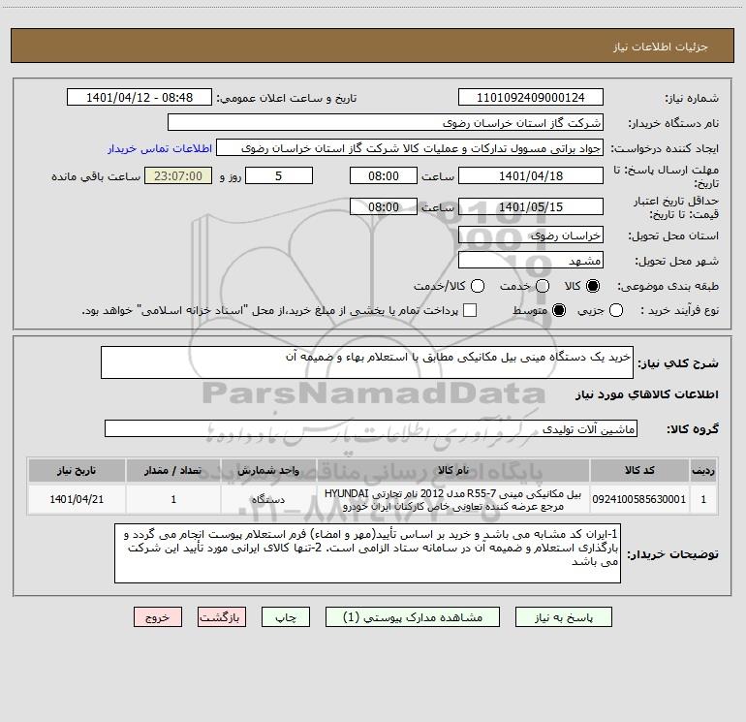The height and width of the screenshot is (722, 746).
Task: Choose متوسط purchase process type
Action: pos(559,311)
